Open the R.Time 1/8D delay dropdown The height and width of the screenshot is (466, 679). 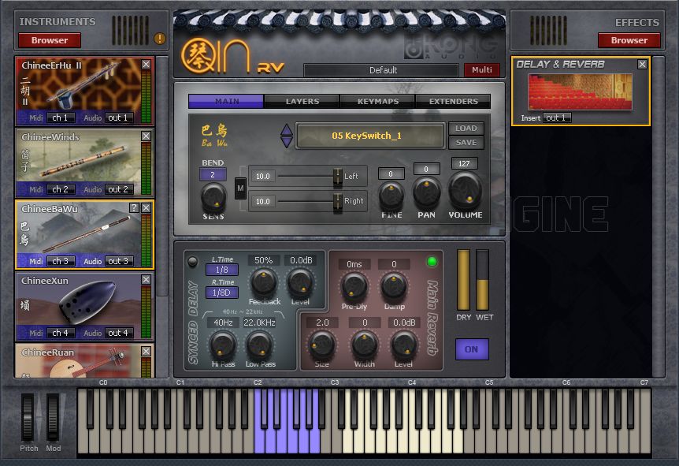pyautogui.click(x=222, y=293)
